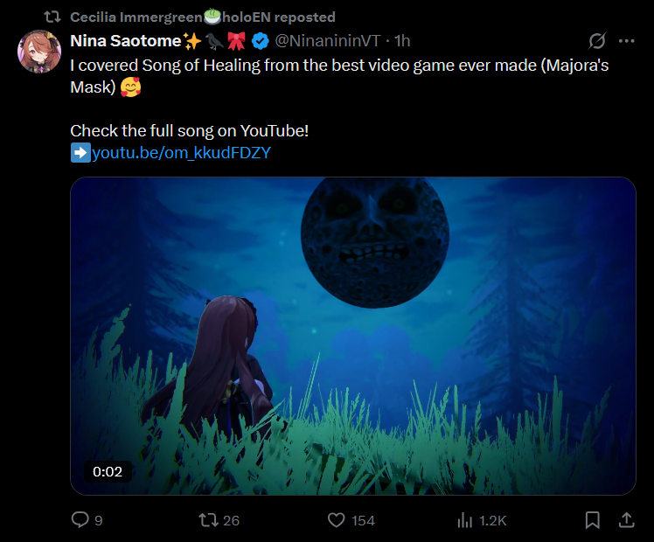Like the post with the heart icon
Viewport: 654px width, 542px height.
click(337, 520)
